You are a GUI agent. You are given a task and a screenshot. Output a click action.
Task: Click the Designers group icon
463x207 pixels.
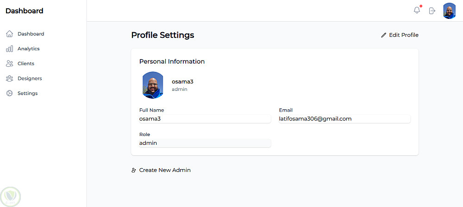(x=9, y=78)
